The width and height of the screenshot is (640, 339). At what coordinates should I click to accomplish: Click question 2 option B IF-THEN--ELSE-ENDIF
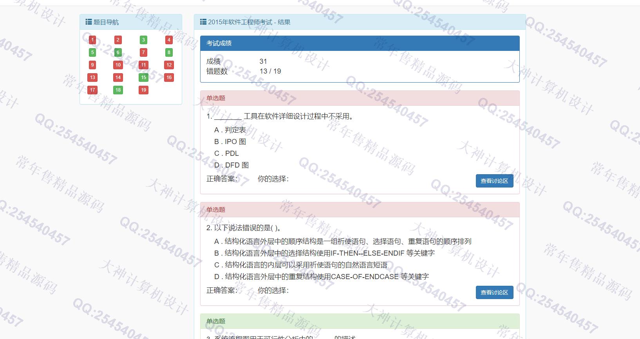click(x=324, y=253)
